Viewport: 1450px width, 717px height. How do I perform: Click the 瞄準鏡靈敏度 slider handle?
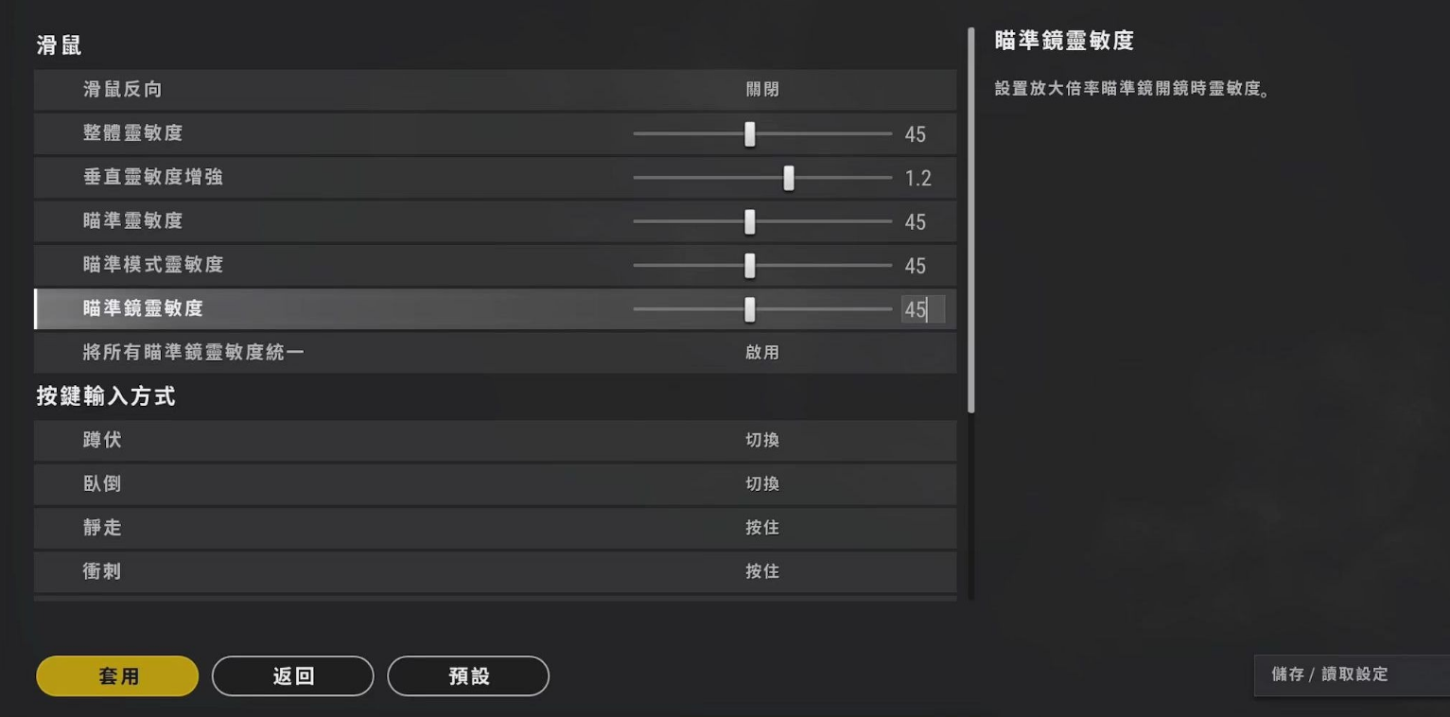(x=750, y=309)
